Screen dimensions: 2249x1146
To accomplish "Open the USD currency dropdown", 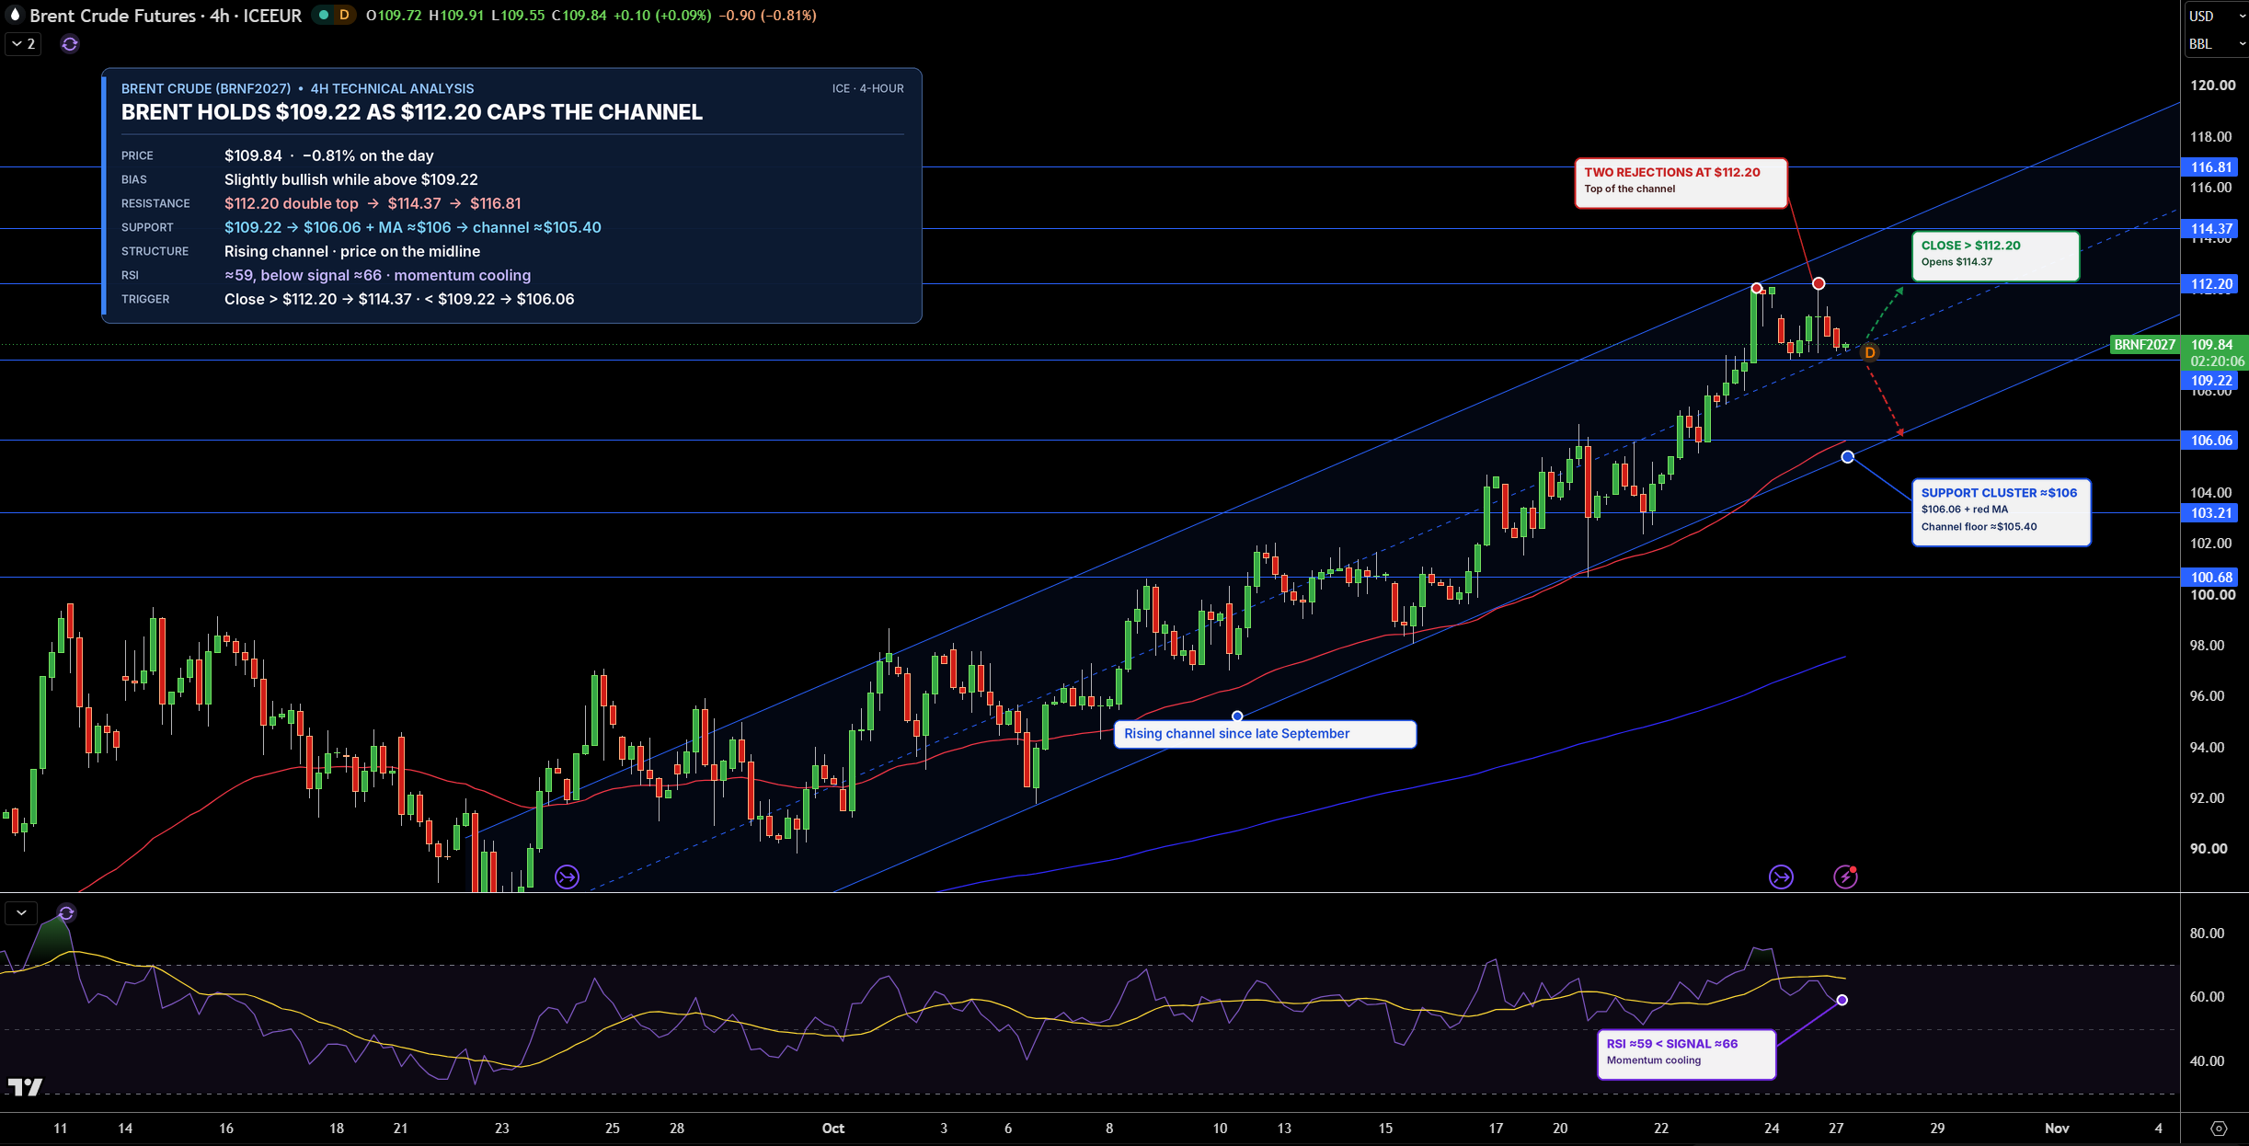I will (2216, 16).
